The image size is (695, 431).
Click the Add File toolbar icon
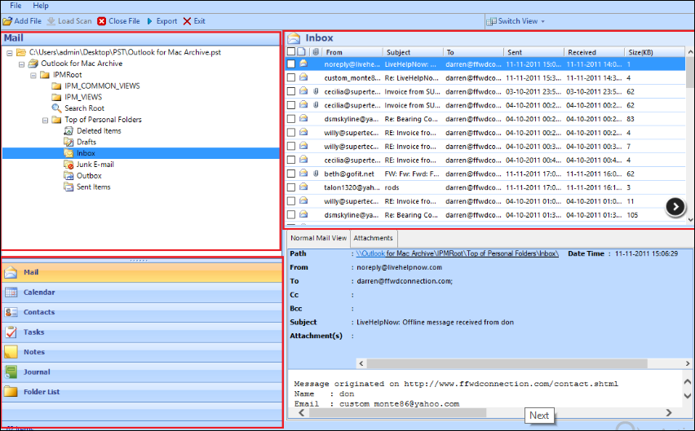7,21
